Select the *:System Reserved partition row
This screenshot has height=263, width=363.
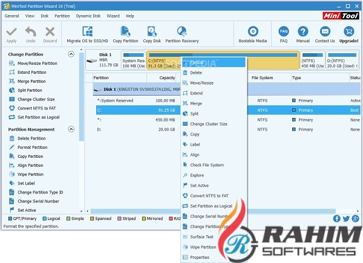click(x=228, y=100)
